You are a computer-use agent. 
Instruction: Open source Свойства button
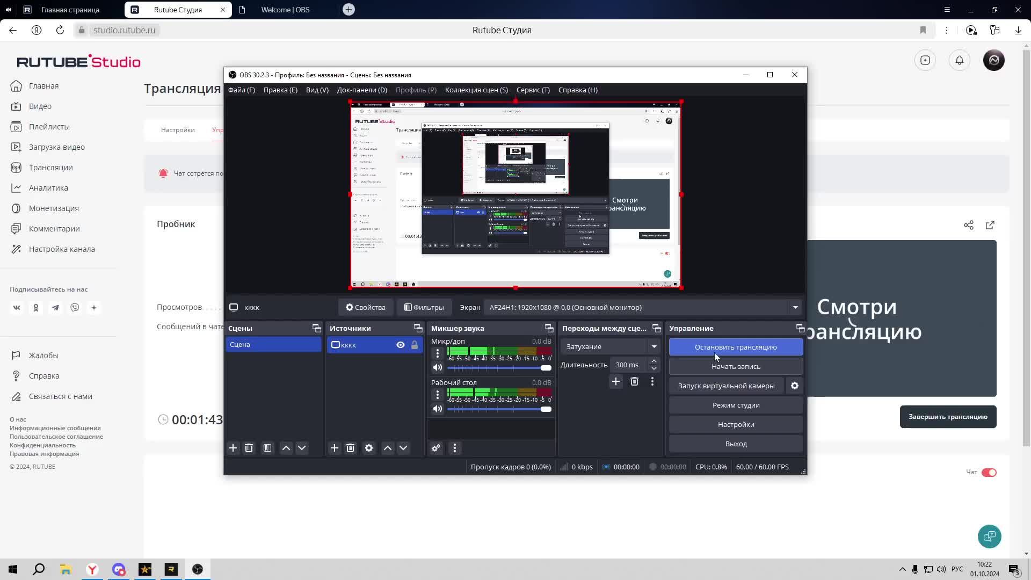[366, 307]
